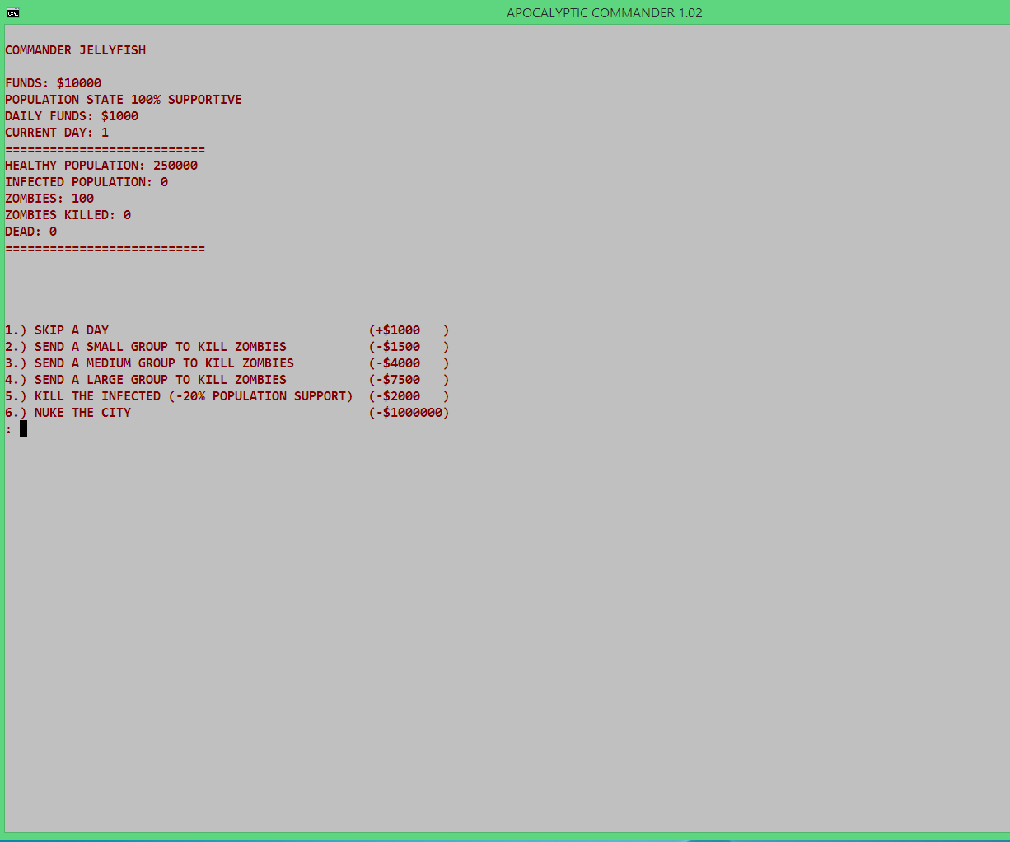Viewport: 1010px width, 842px height.
Task: Click the ZOMBIES KILLED: 0 line
Action: coord(68,215)
